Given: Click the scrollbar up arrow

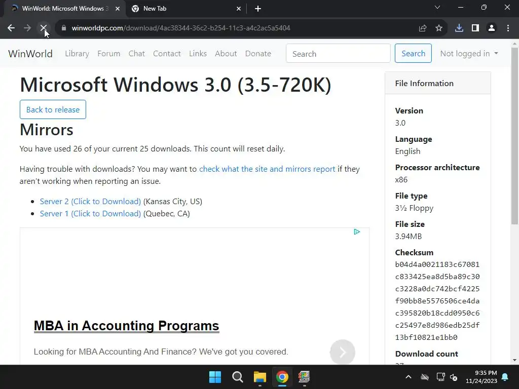Looking at the screenshot, I should pos(514,44).
